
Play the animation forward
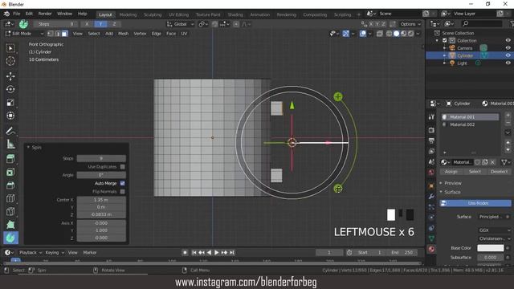(x=216, y=253)
